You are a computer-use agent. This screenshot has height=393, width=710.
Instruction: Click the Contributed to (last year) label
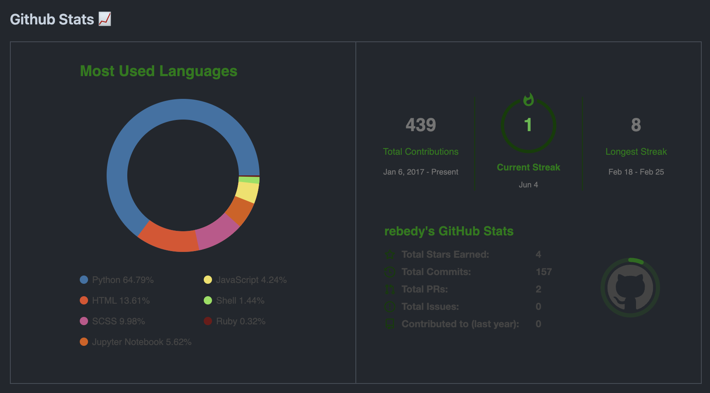(460, 324)
